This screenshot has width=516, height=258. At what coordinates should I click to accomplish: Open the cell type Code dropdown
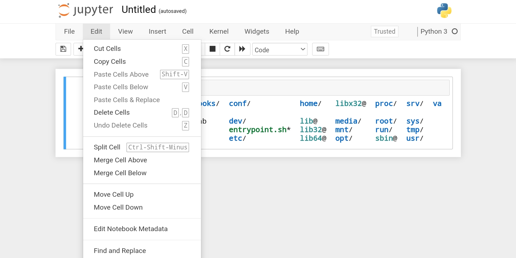pos(279,49)
